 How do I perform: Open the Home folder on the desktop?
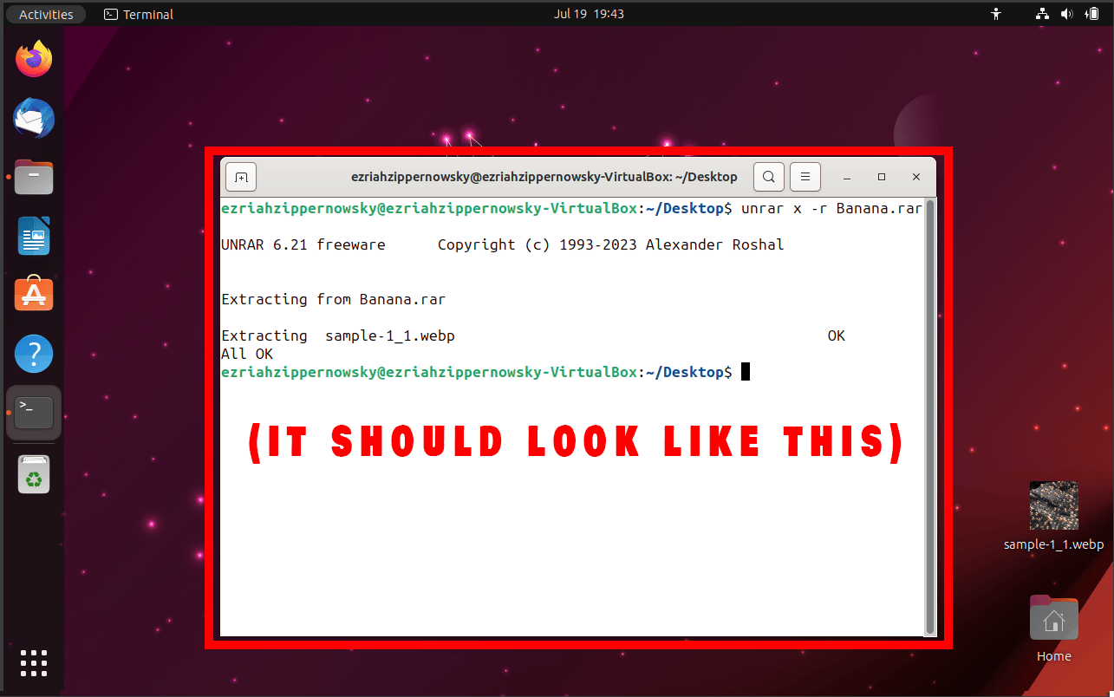pyautogui.click(x=1053, y=618)
